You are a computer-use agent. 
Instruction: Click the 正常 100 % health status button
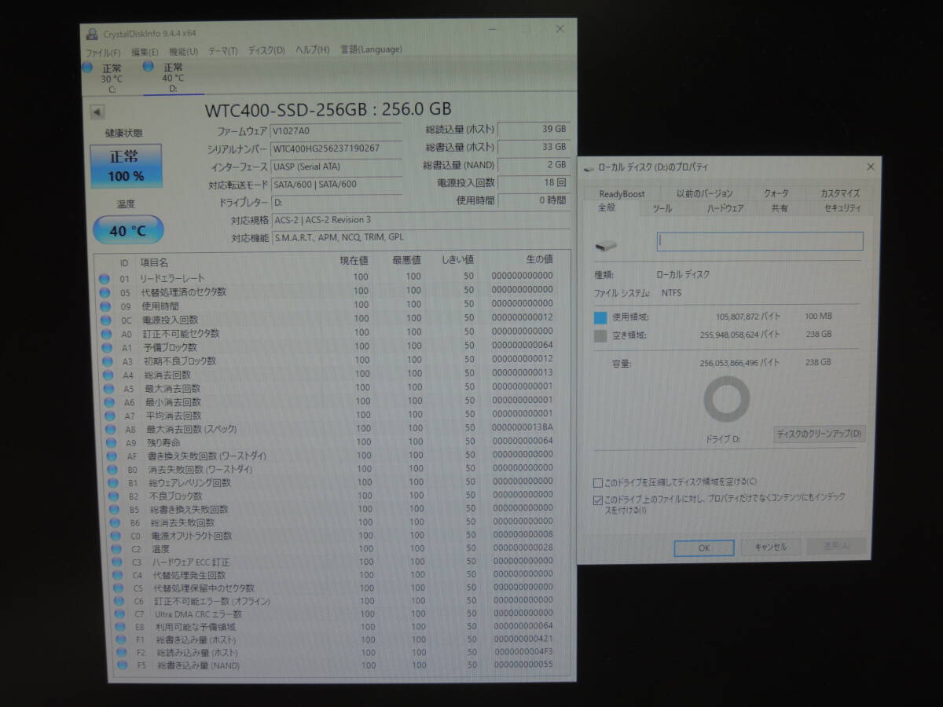coord(126,166)
